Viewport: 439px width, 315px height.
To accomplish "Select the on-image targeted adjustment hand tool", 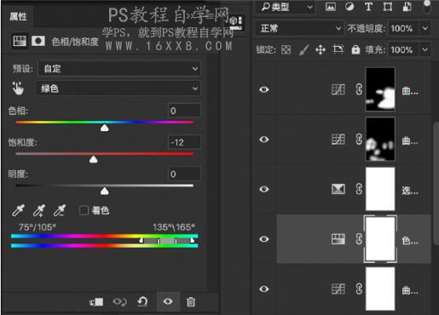I will point(18,89).
